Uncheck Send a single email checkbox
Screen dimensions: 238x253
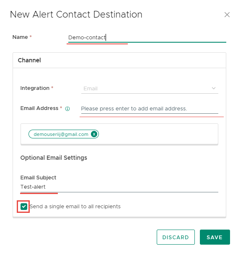coord(24,206)
